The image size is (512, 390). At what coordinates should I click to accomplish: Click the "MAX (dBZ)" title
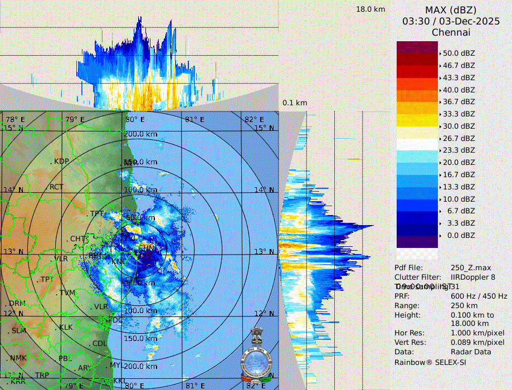(x=451, y=10)
